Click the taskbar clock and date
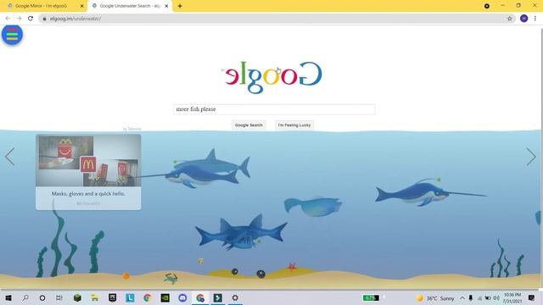 [512, 298]
